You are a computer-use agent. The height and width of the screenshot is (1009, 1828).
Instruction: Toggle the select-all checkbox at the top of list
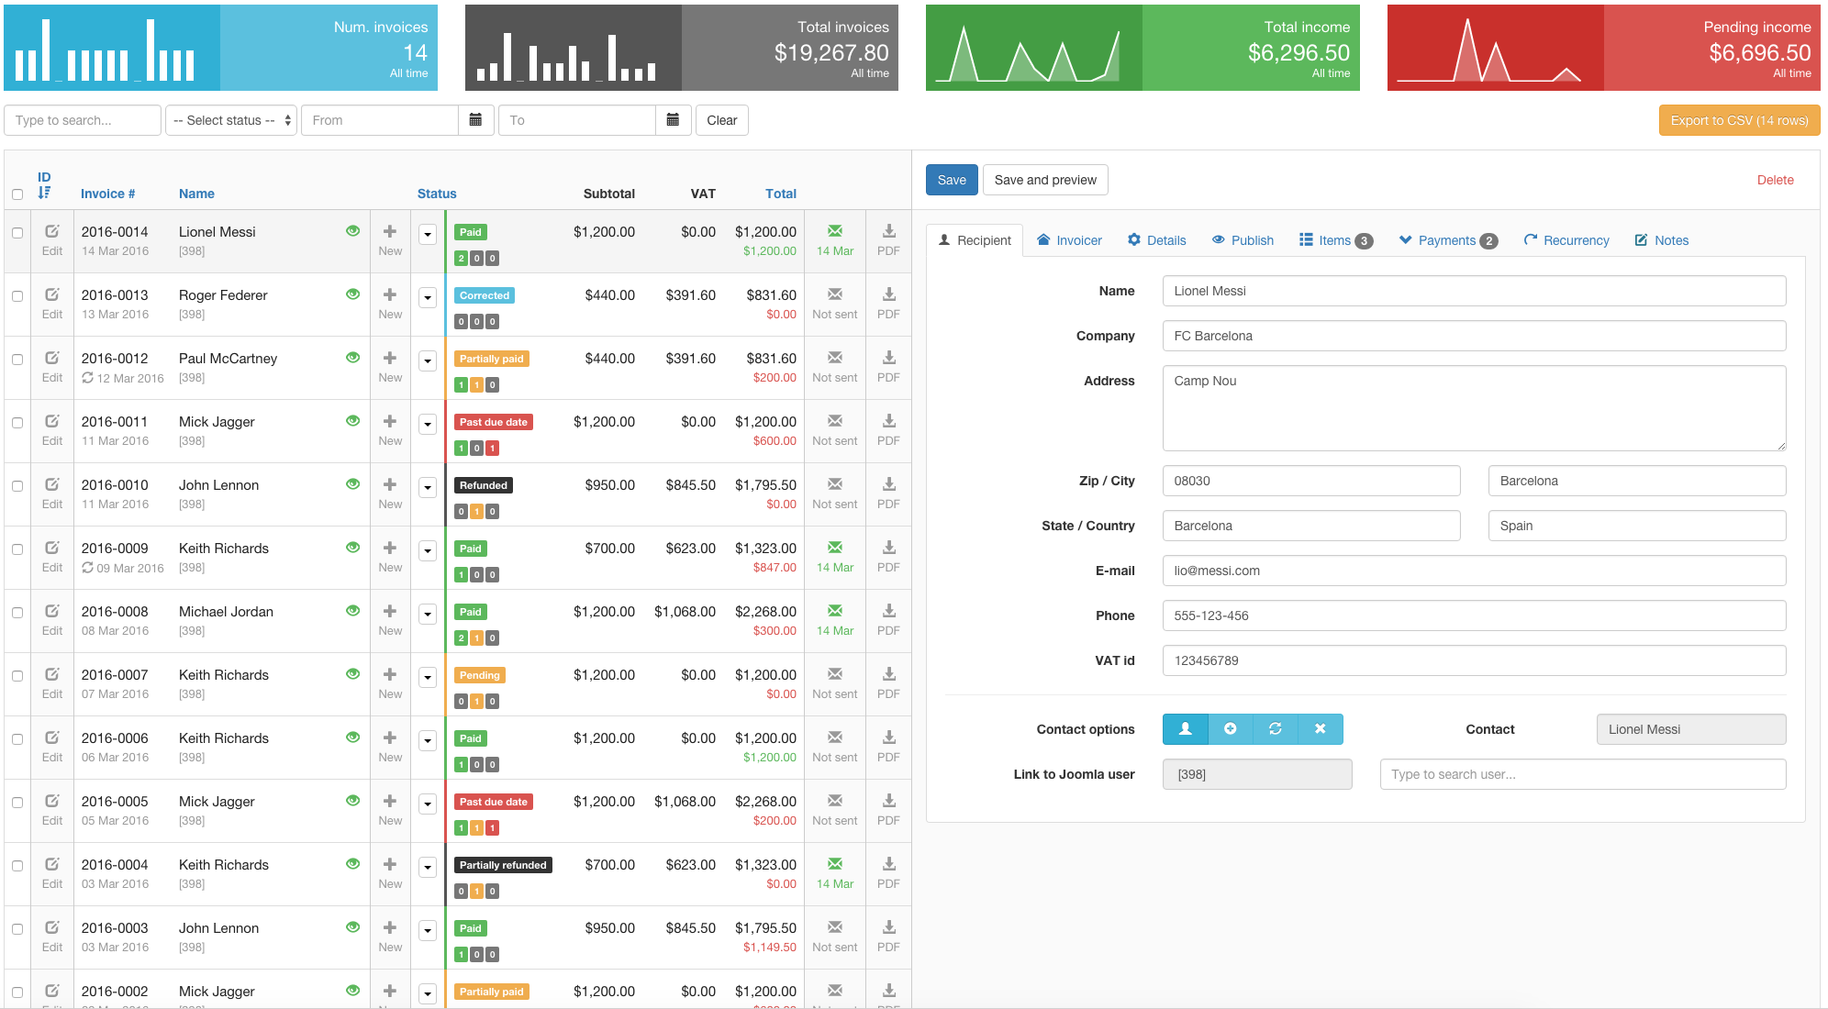pyautogui.click(x=17, y=194)
